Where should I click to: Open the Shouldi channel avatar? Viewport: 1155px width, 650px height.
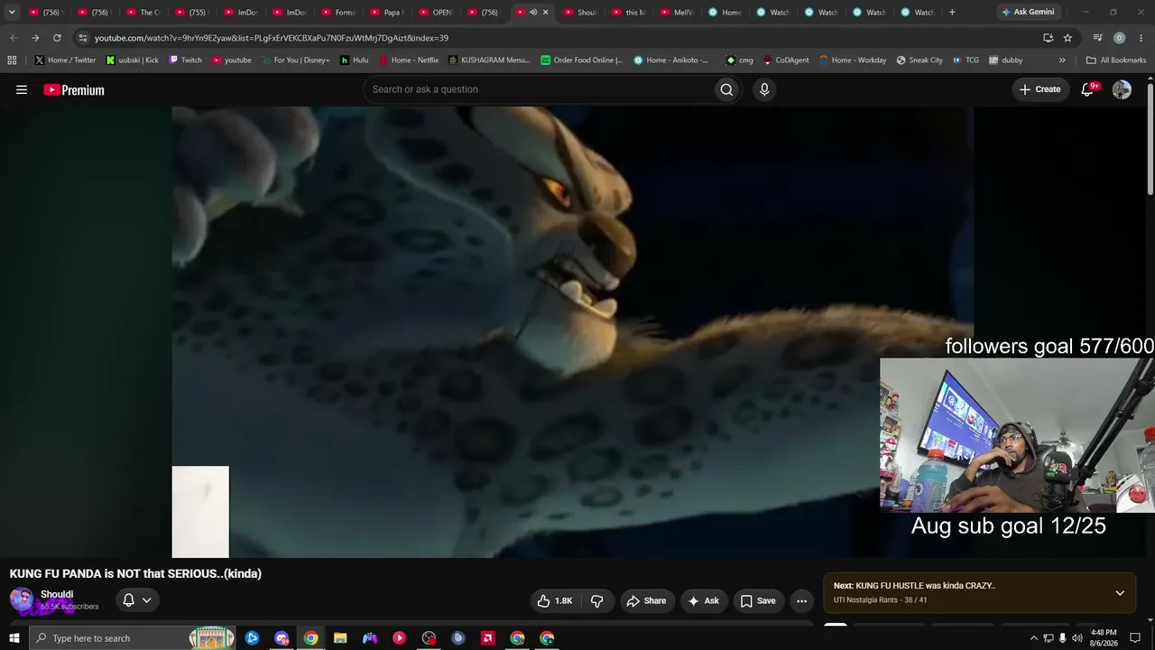click(22, 599)
